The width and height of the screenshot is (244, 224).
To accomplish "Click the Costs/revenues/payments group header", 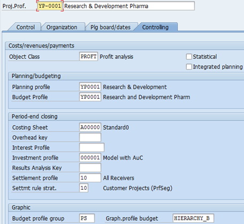I will click(41, 46).
